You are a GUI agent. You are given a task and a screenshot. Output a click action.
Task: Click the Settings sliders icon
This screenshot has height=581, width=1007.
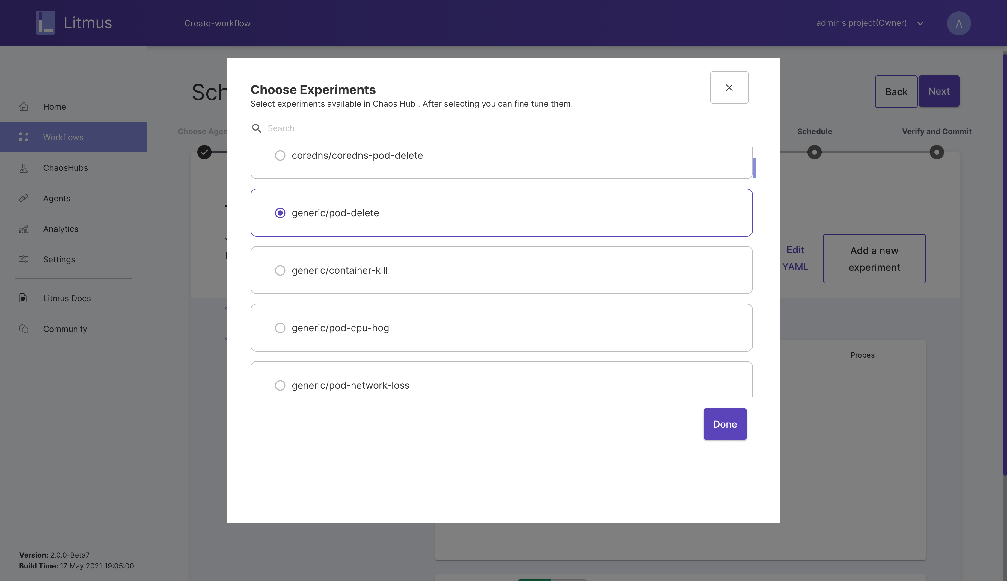pyautogui.click(x=24, y=259)
